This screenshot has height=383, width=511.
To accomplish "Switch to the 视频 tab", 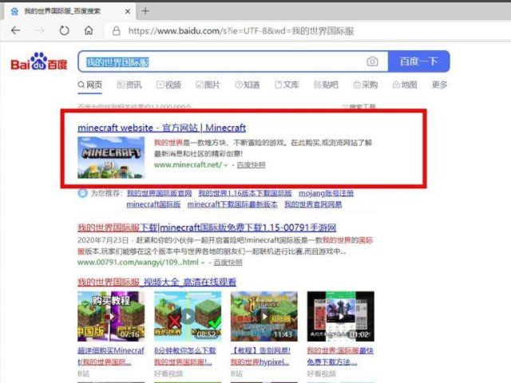I will click(168, 85).
